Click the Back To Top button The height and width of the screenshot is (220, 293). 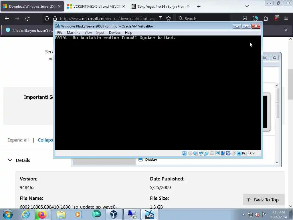click(264, 200)
